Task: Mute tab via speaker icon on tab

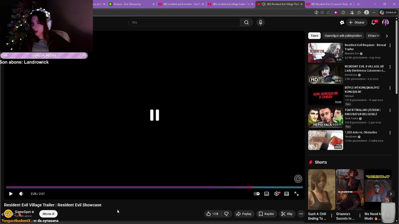Action: click(264, 4)
